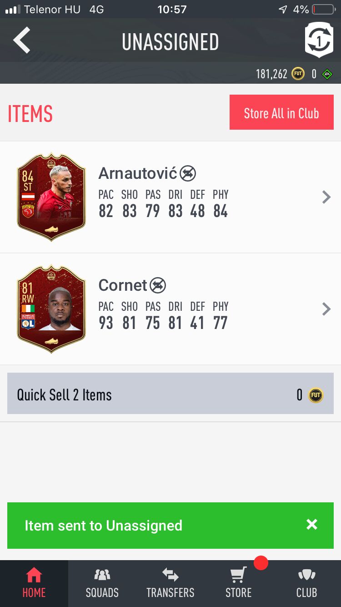Switch to the Transfers tab
Screen dimensions: 341x607
point(170,583)
